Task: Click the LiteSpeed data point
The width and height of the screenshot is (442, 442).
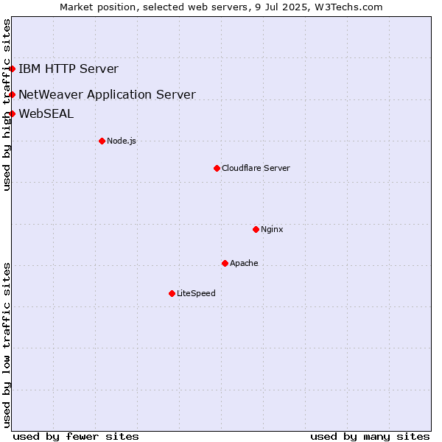Action: [x=172, y=294]
